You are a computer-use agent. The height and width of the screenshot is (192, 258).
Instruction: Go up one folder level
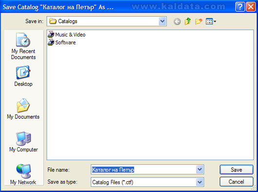tap(188, 21)
